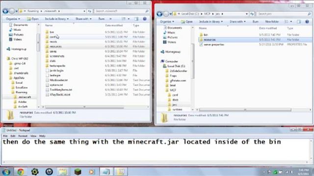Open Notepad View menu
The width and height of the screenshot is (314, 176).
33,136
